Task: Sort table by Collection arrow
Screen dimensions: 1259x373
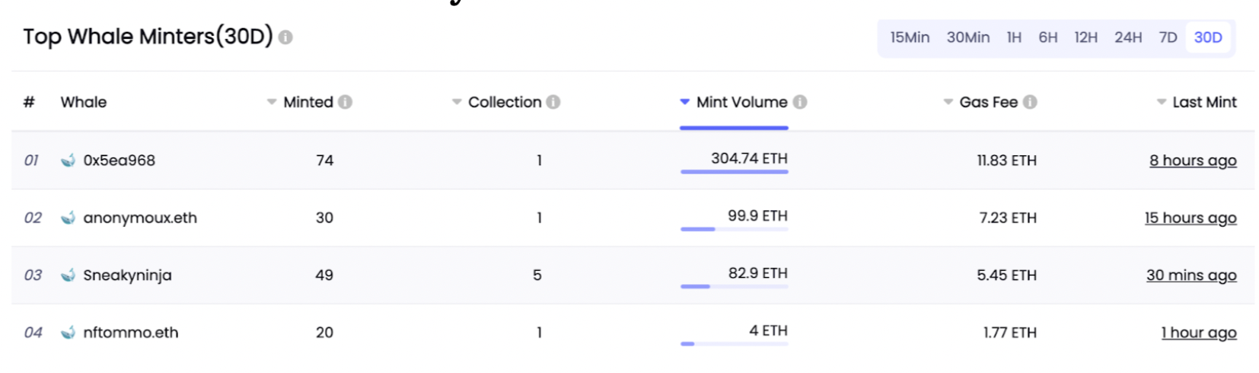Action: click(x=457, y=102)
